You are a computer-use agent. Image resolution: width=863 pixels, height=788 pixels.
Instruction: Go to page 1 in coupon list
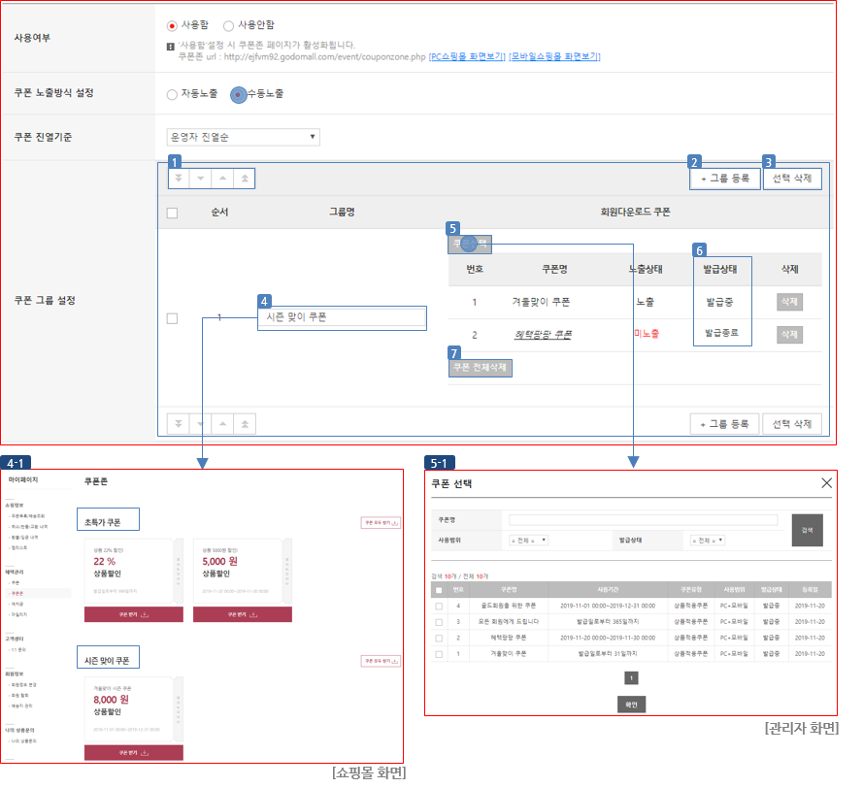pos(631,678)
